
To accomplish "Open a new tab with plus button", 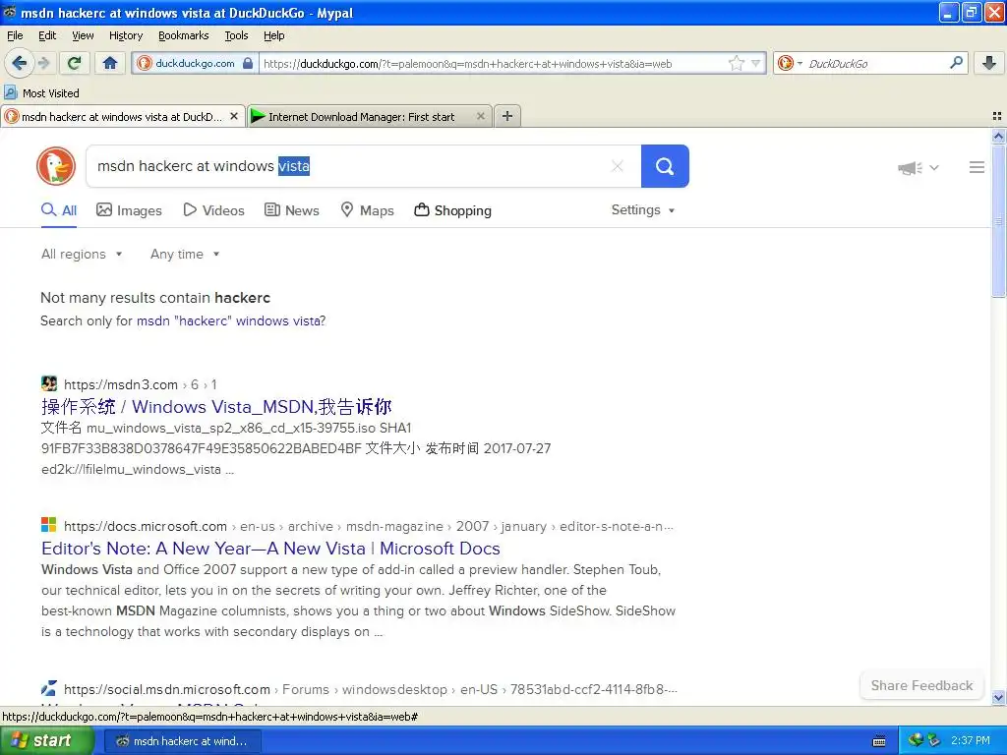I will click(x=507, y=116).
